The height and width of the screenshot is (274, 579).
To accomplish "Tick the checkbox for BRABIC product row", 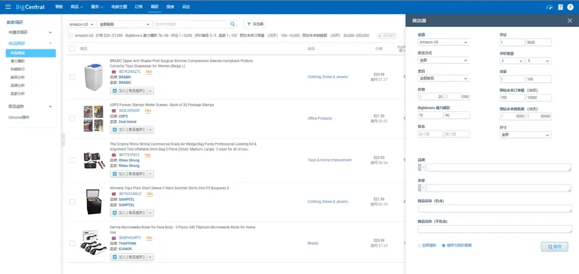I will coord(72,77).
